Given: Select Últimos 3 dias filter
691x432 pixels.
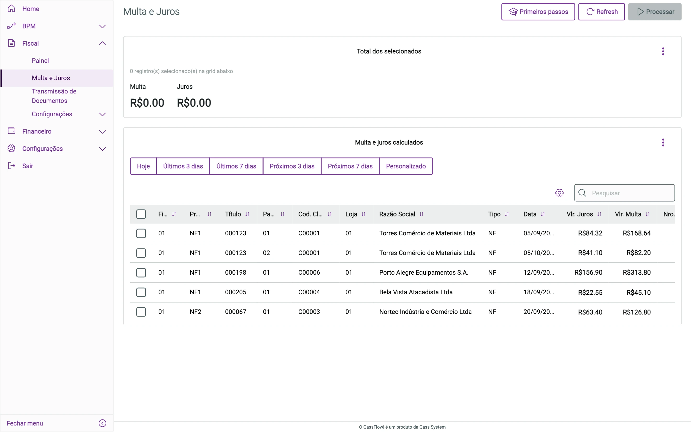Looking at the screenshot, I should (183, 166).
